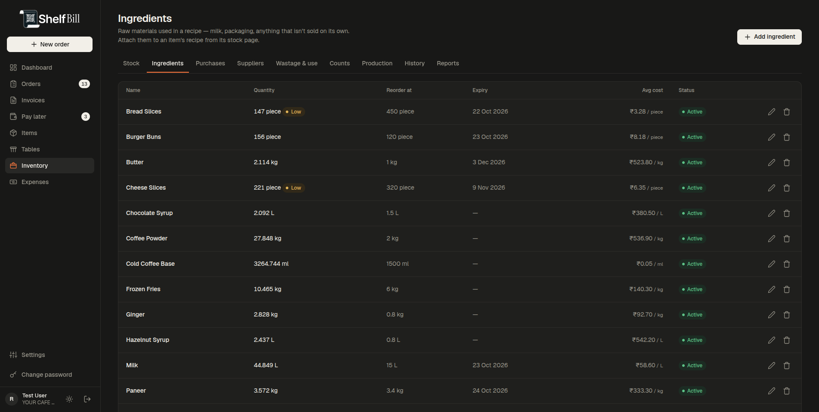Click the ShelfBill logo
819x412 pixels.
coord(50,18)
